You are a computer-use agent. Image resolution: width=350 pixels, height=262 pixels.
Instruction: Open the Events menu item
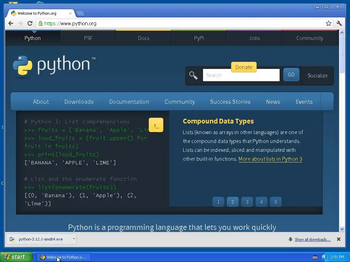(x=304, y=102)
